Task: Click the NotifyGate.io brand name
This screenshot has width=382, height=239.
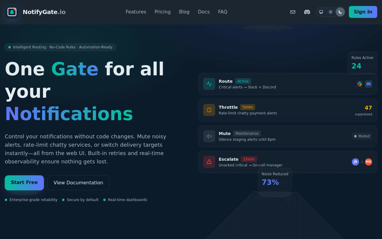Action: coord(44,12)
